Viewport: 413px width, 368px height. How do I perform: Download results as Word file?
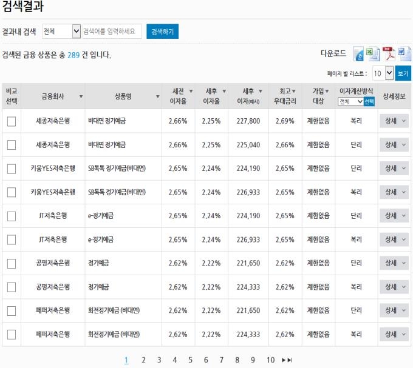[404, 54]
